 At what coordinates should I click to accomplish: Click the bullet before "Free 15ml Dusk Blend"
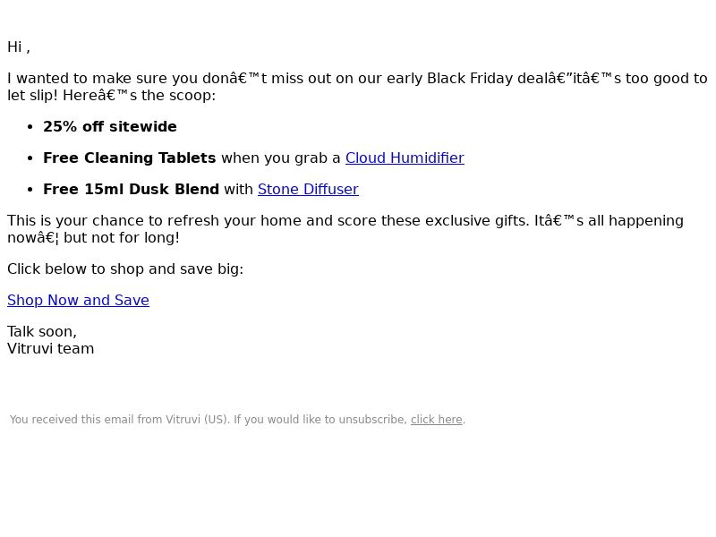(30, 190)
